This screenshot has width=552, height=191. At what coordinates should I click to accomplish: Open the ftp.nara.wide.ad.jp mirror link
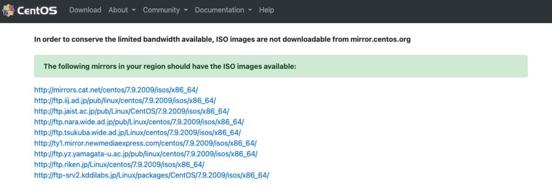(x=139, y=122)
